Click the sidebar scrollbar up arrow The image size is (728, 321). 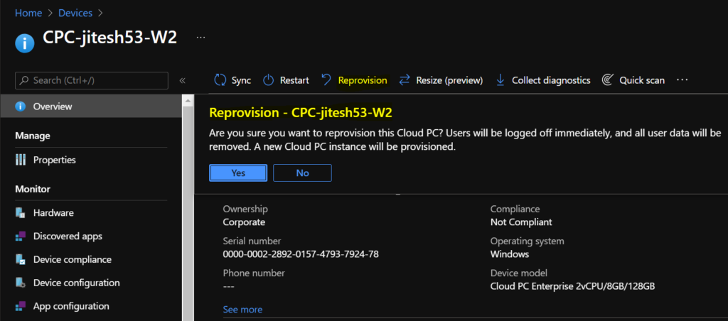tap(188, 100)
